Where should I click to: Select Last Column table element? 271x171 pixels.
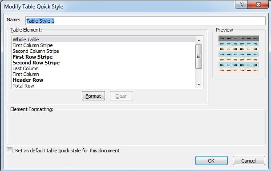104,68
